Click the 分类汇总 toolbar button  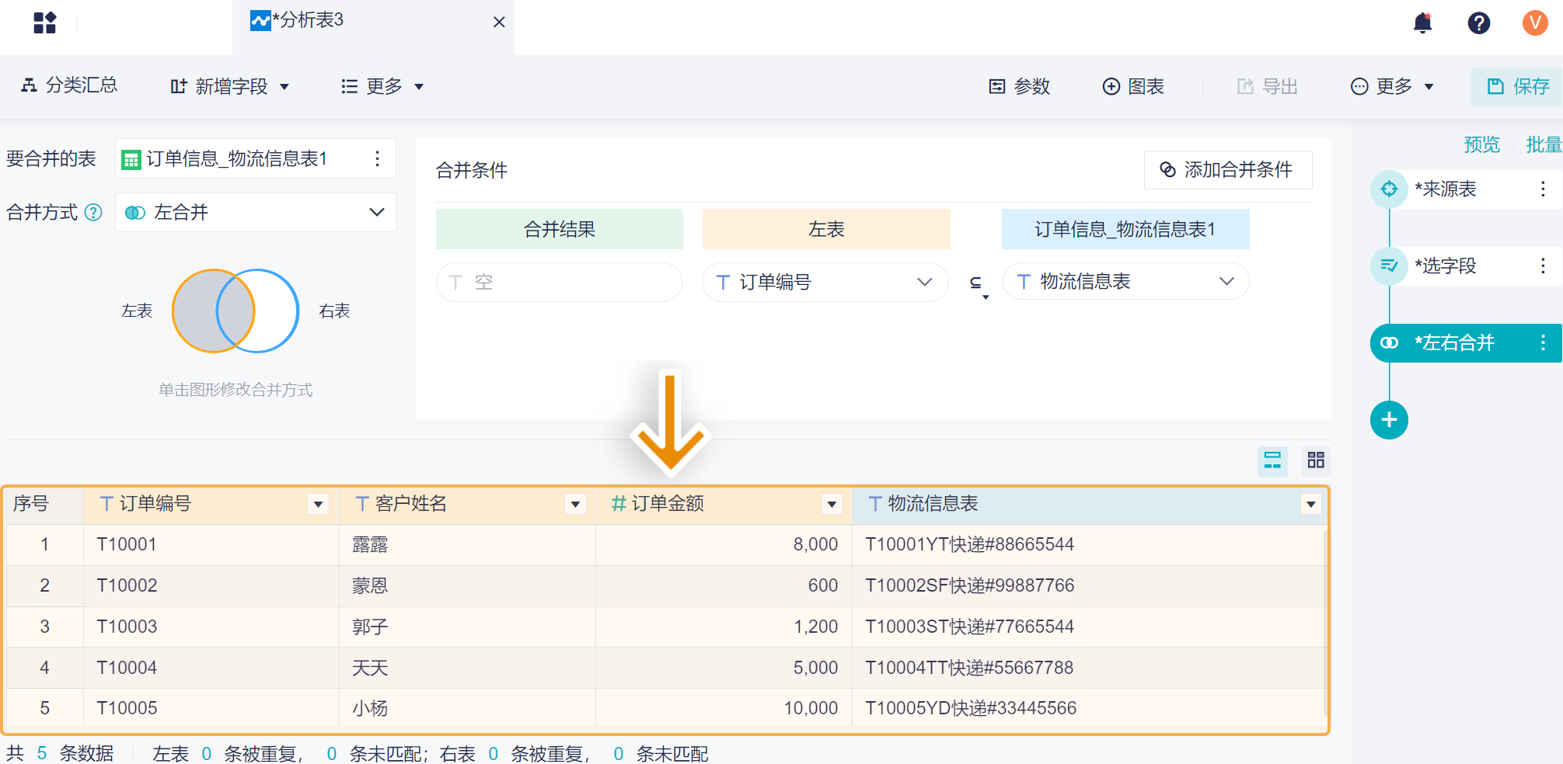69,85
